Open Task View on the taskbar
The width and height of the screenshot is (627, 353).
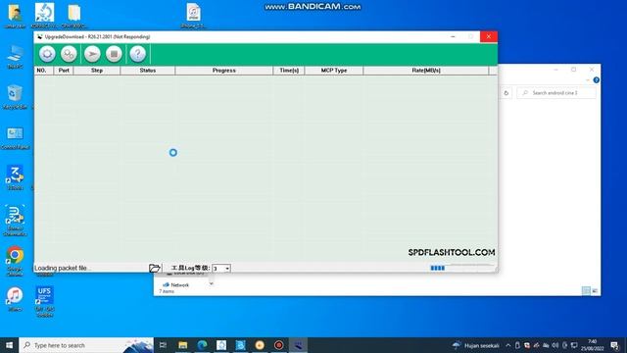163,345
